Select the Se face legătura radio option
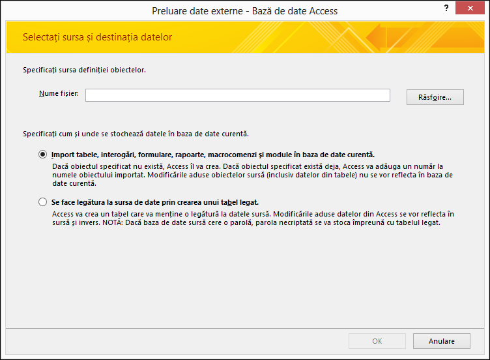The image size is (490, 360). (x=43, y=202)
